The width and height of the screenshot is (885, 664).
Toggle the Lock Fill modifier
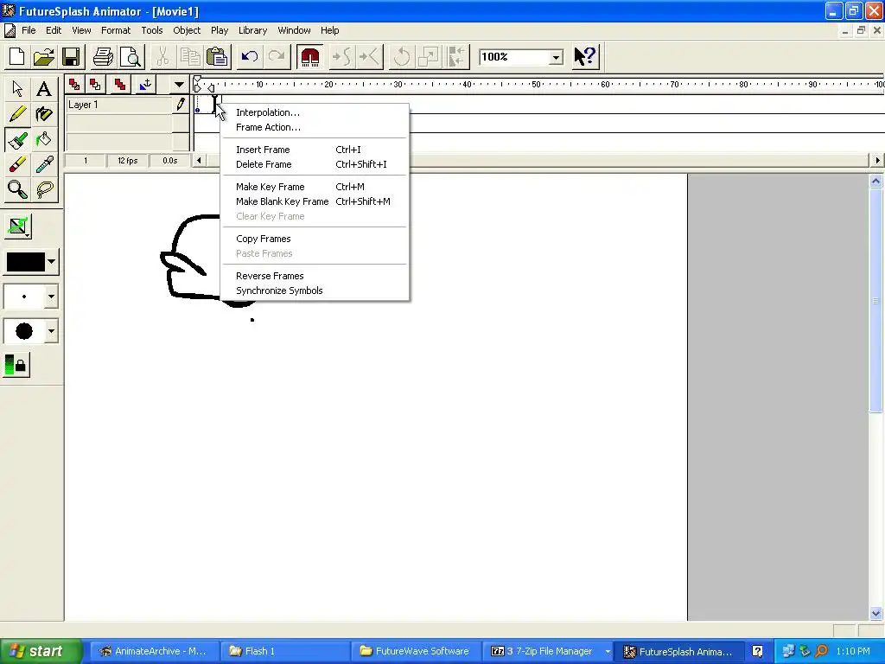point(17,365)
